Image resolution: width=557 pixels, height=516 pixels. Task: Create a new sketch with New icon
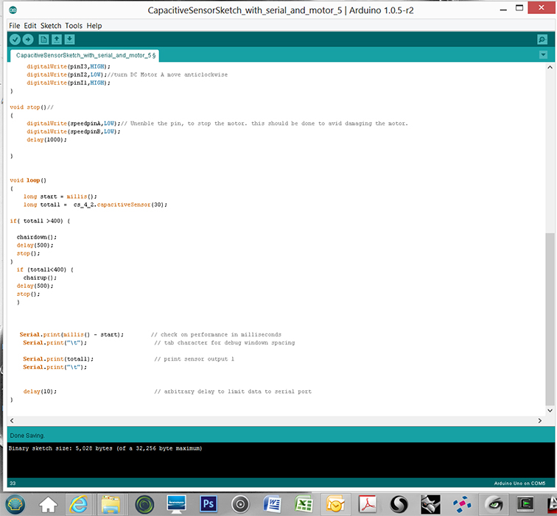43,40
